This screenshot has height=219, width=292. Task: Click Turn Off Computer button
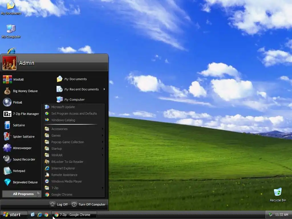click(x=89, y=204)
